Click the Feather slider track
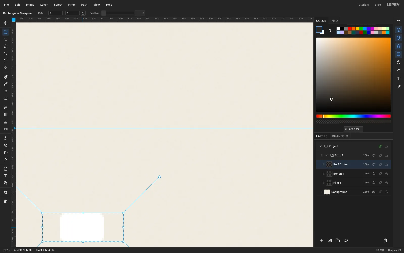The height and width of the screenshot is (253, 404). pos(117,13)
